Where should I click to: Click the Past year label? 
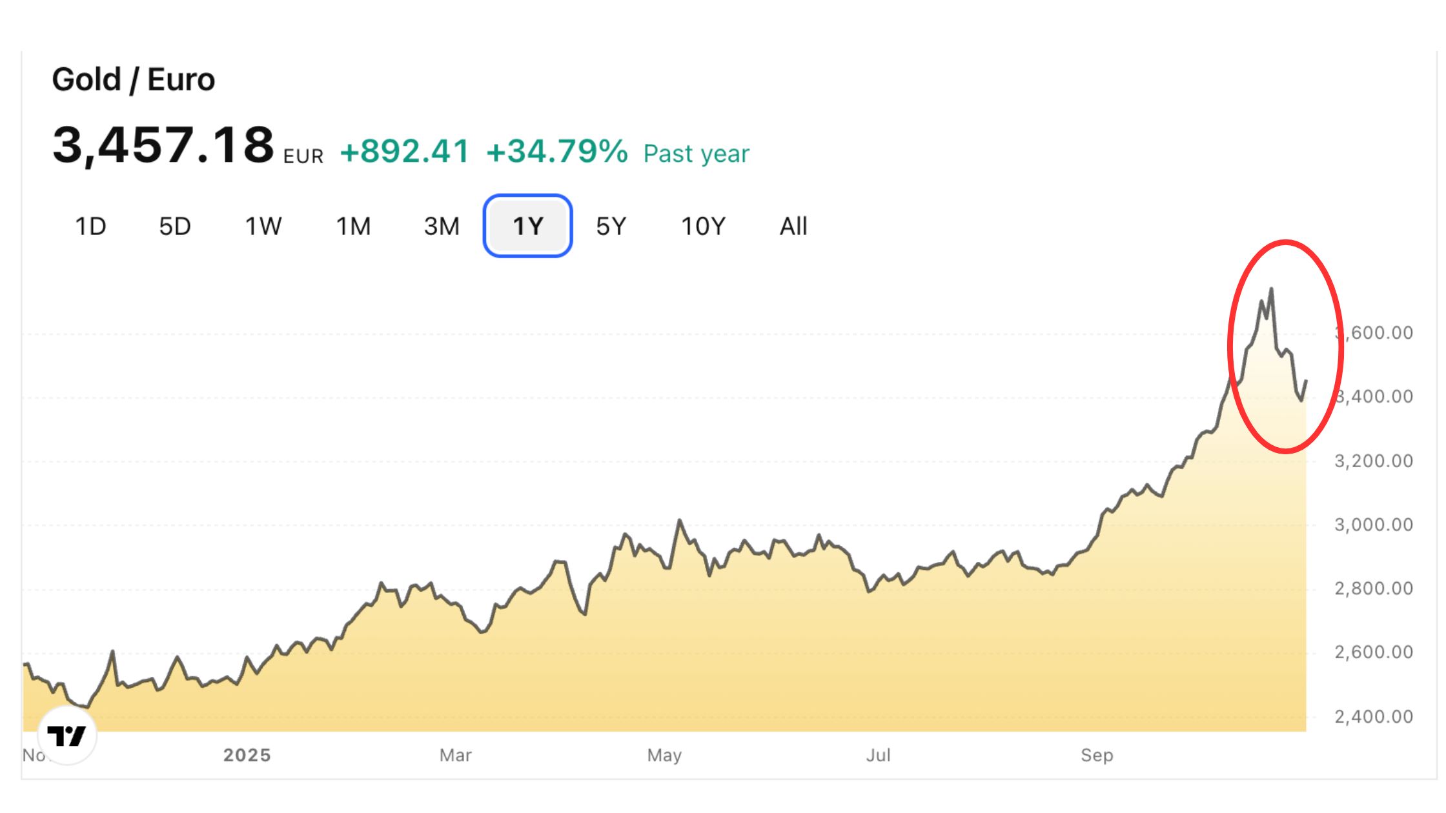pos(697,154)
